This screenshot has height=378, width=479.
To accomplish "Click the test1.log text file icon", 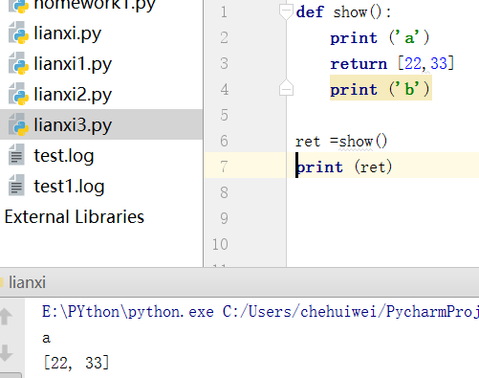I will click(16, 186).
